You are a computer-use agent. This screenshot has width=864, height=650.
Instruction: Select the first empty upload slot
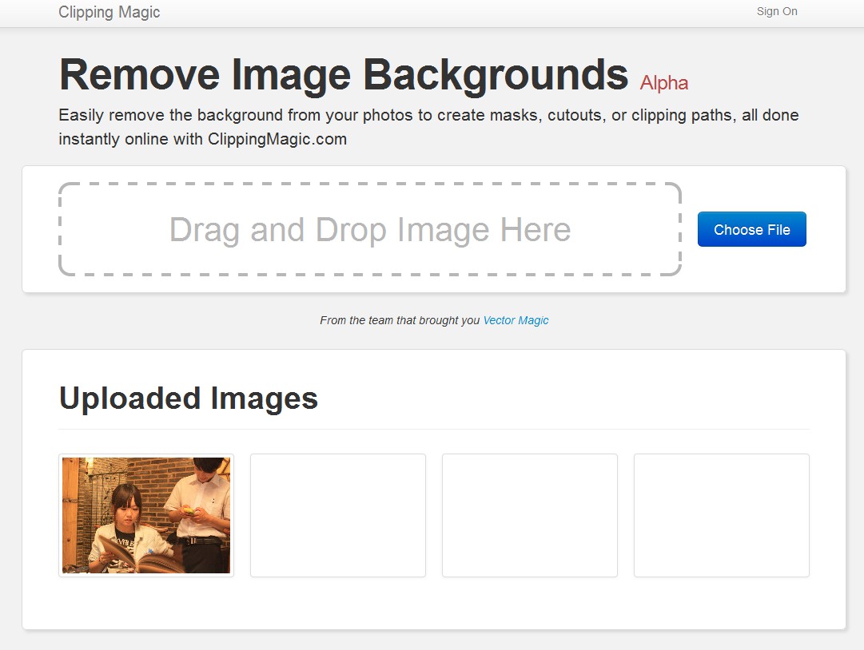click(x=337, y=515)
